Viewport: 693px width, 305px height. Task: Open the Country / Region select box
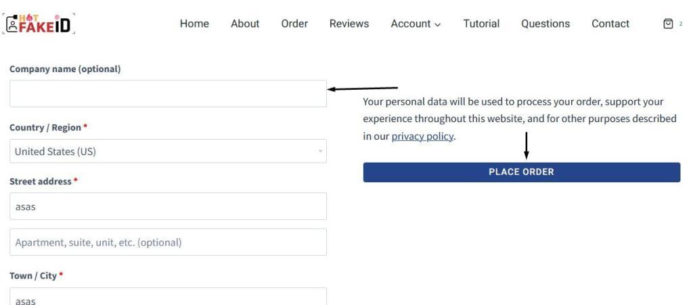(x=168, y=151)
